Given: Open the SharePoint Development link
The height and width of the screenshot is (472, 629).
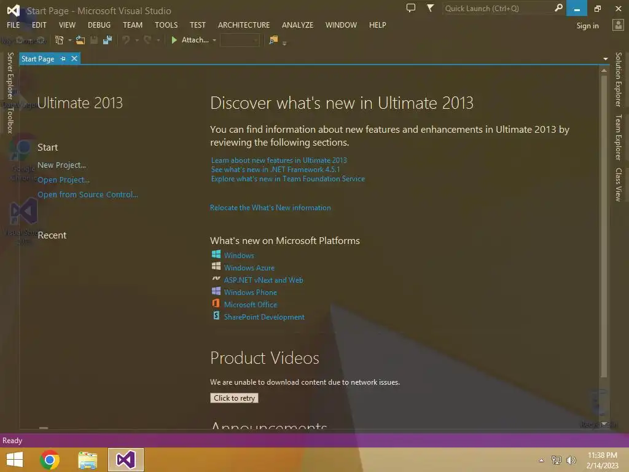Looking at the screenshot, I should (264, 317).
